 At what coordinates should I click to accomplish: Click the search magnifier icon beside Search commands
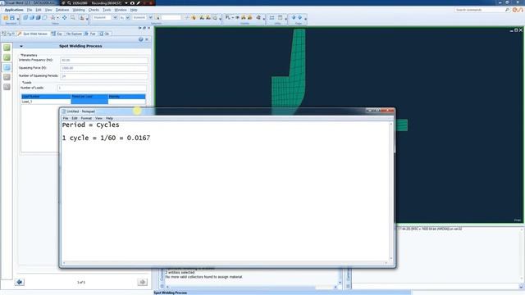pos(507,10)
